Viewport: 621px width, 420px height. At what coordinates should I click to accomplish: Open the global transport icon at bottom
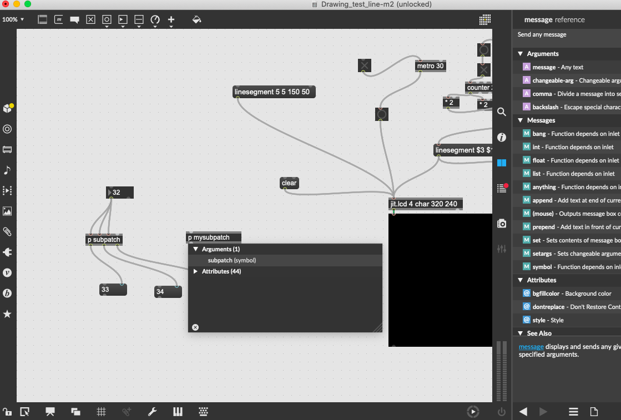[x=473, y=412]
